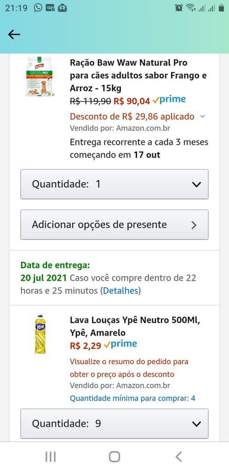The height and width of the screenshot is (472, 229).
Task: Open the Lava Louças Ypê Neutro title
Action: coord(135,326)
